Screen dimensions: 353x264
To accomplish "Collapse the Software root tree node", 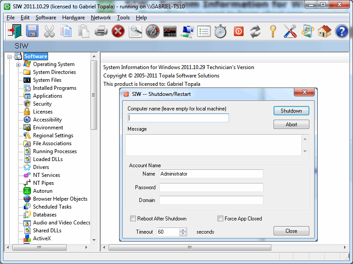I will (x=10, y=56).
